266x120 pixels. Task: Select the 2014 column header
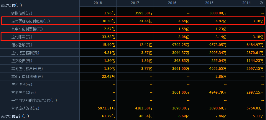(x=247, y=3)
